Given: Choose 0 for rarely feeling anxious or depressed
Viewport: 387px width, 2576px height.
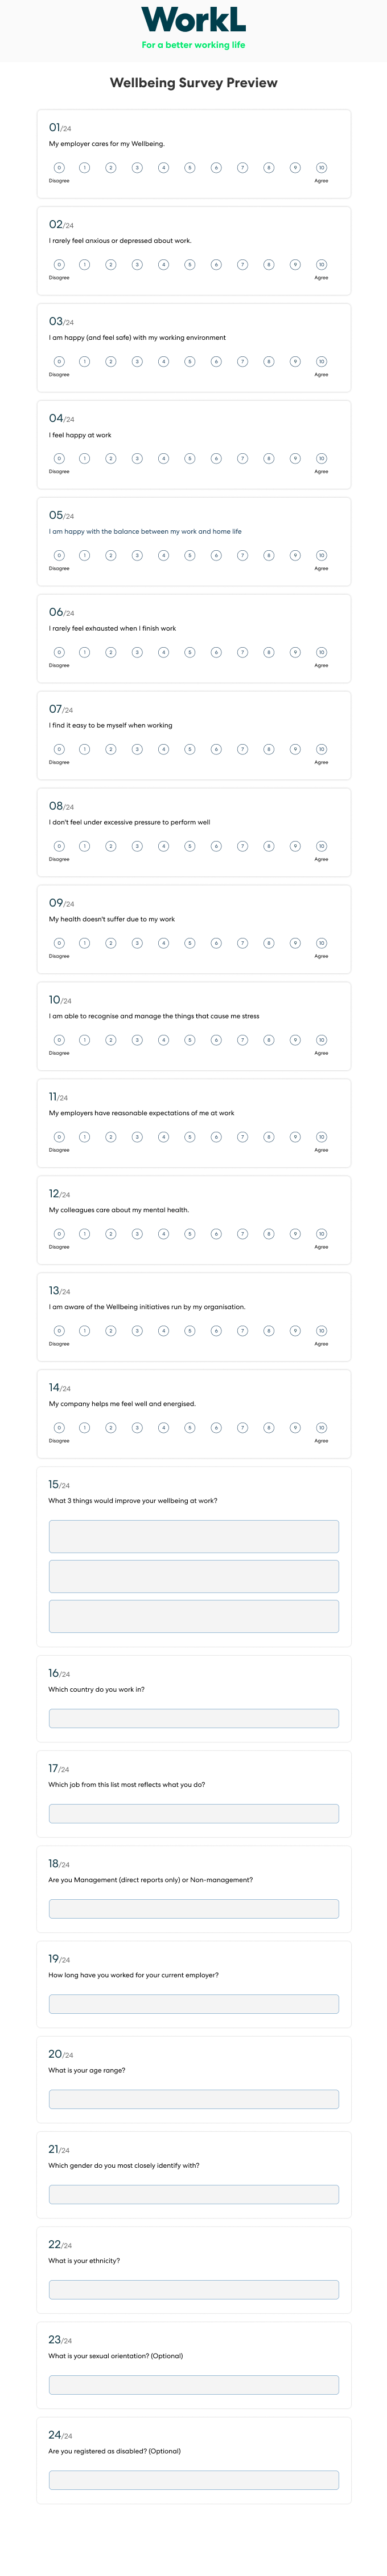Looking at the screenshot, I should pyautogui.click(x=59, y=265).
